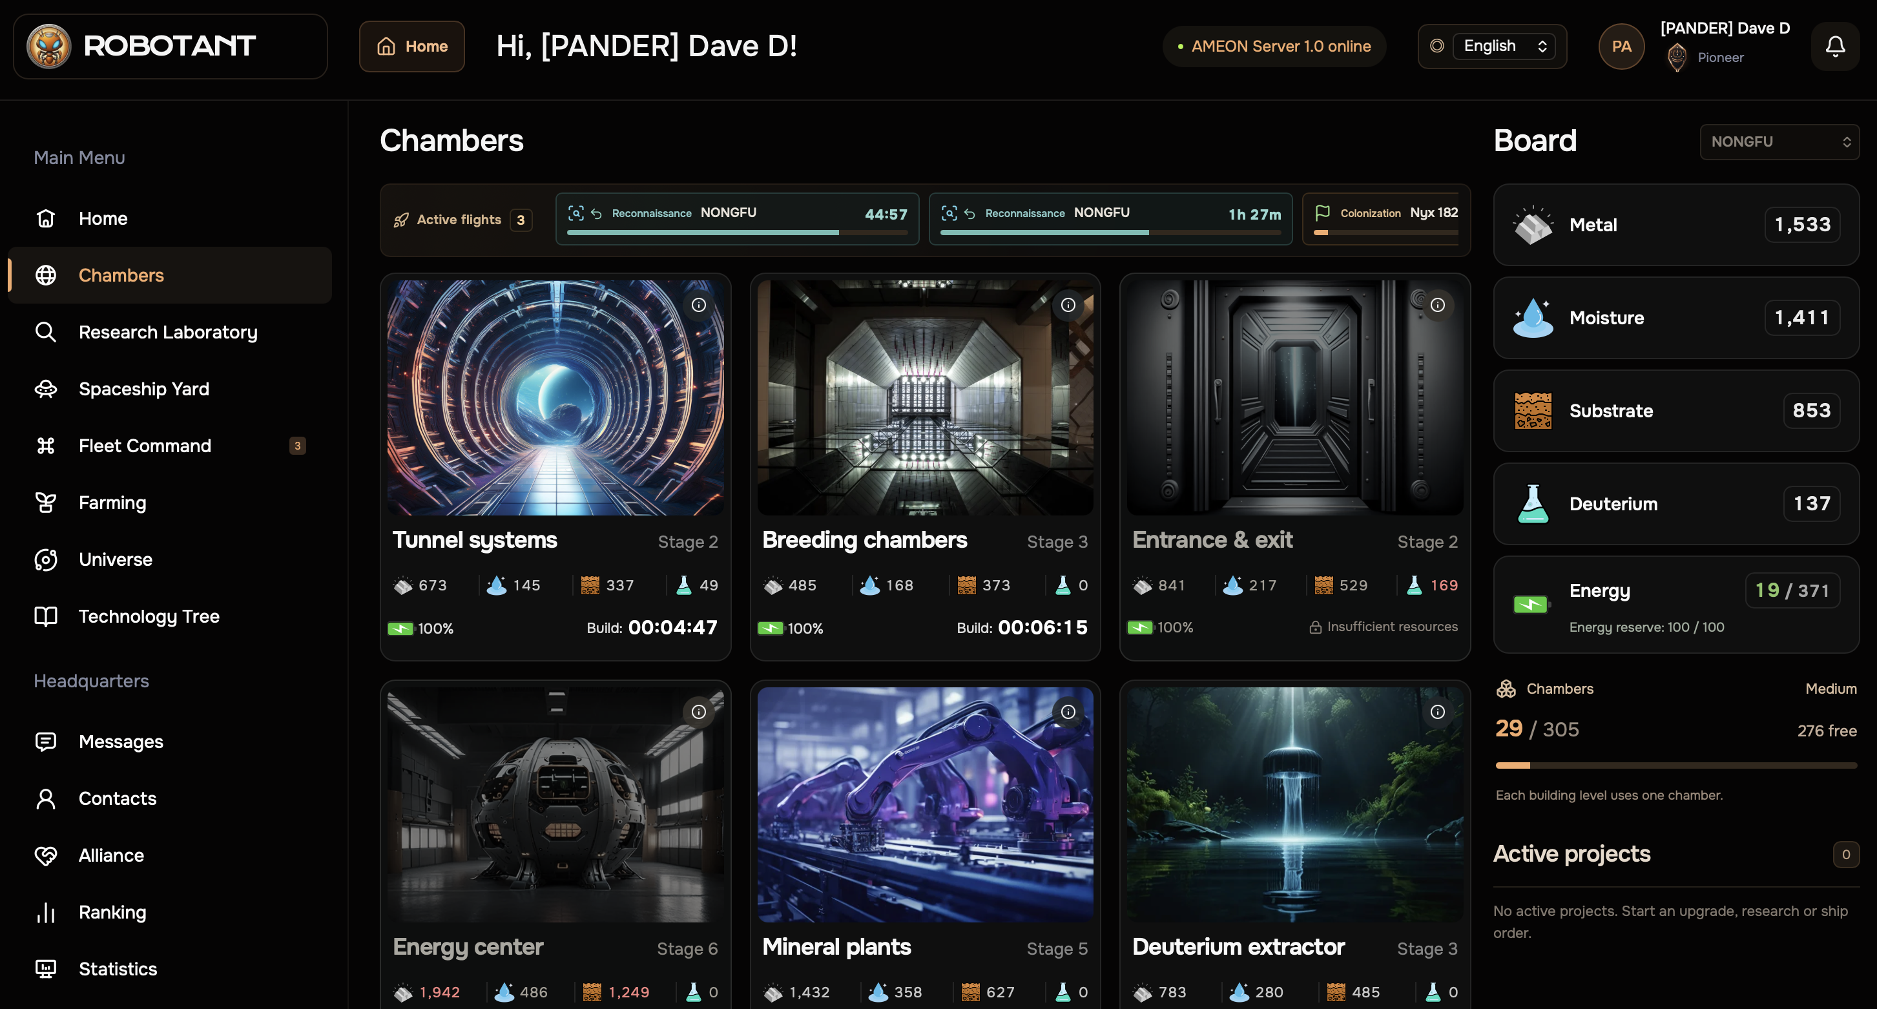1877x1009 pixels.
Task: Click the Metal resource icon
Action: 1532,224
